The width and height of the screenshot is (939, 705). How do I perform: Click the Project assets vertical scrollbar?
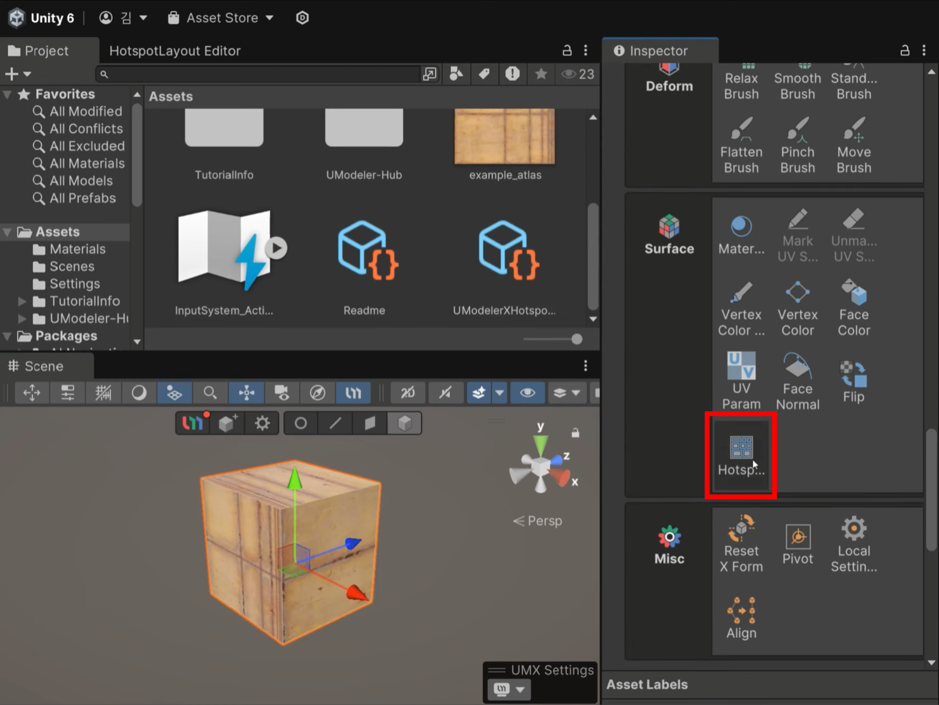[x=593, y=257]
